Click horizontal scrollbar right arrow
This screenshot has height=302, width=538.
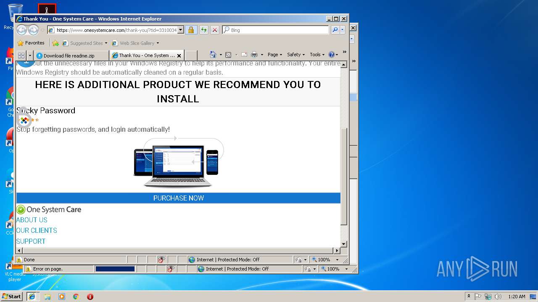coord(336,250)
